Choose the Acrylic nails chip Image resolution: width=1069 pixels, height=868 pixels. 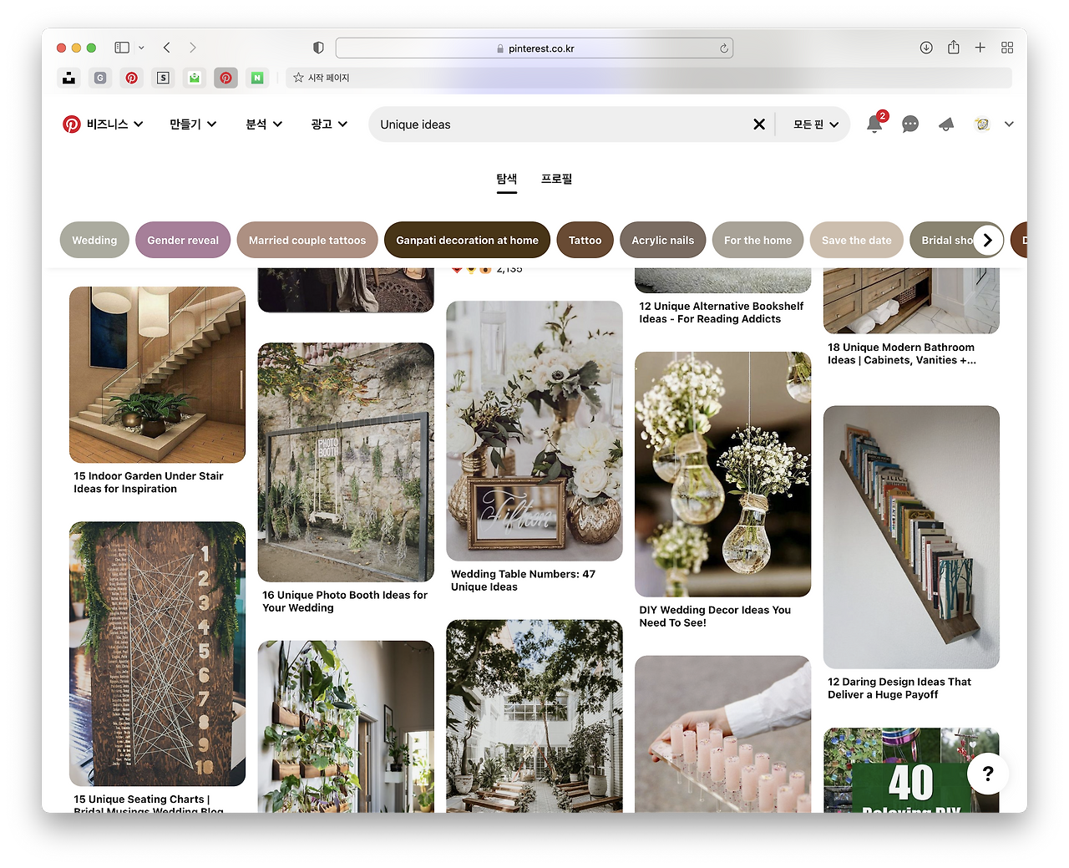[663, 240]
